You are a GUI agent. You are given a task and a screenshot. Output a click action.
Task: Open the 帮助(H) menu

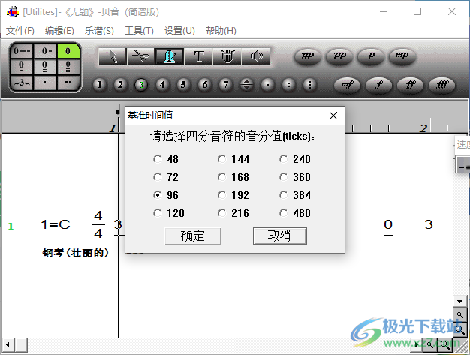221,30
